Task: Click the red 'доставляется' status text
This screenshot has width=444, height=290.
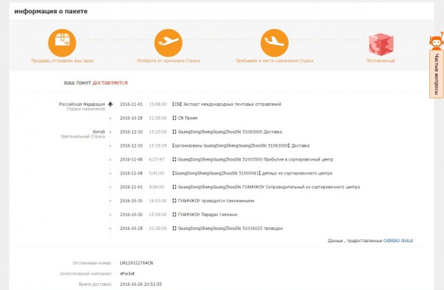Action: point(110,82)
